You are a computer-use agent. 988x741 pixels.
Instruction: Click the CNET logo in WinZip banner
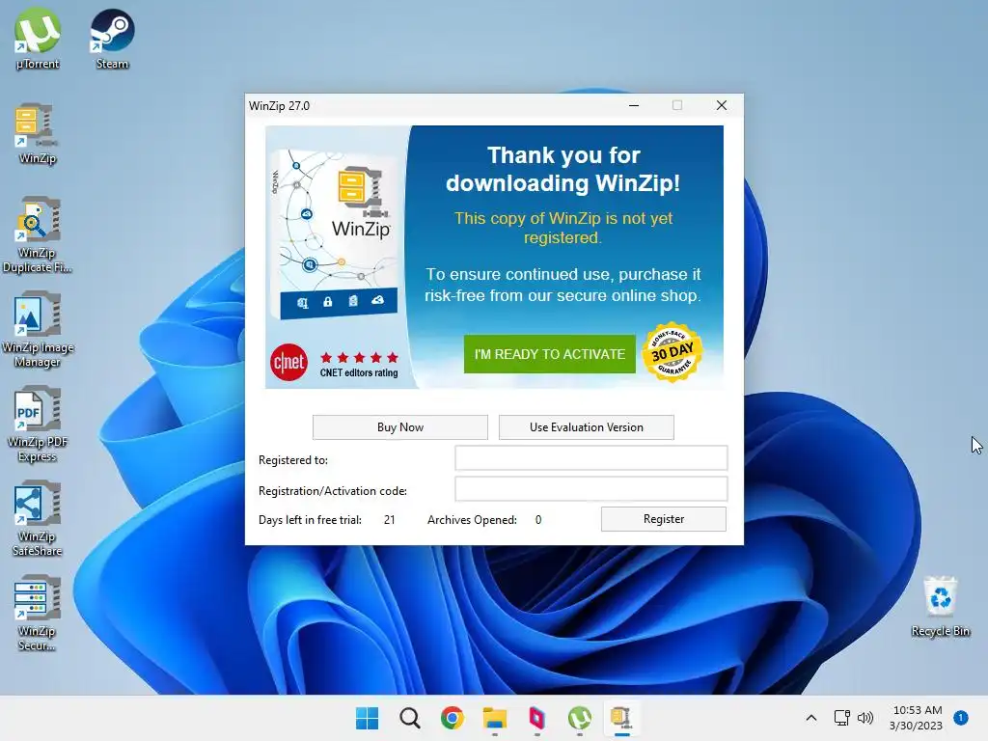tap(288, 363)
